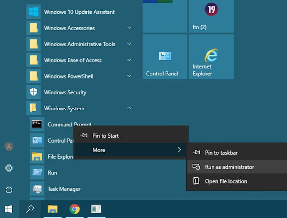Open Windows 10 Update Assistant app icon

pyautogui.click(x=34, y=12)
